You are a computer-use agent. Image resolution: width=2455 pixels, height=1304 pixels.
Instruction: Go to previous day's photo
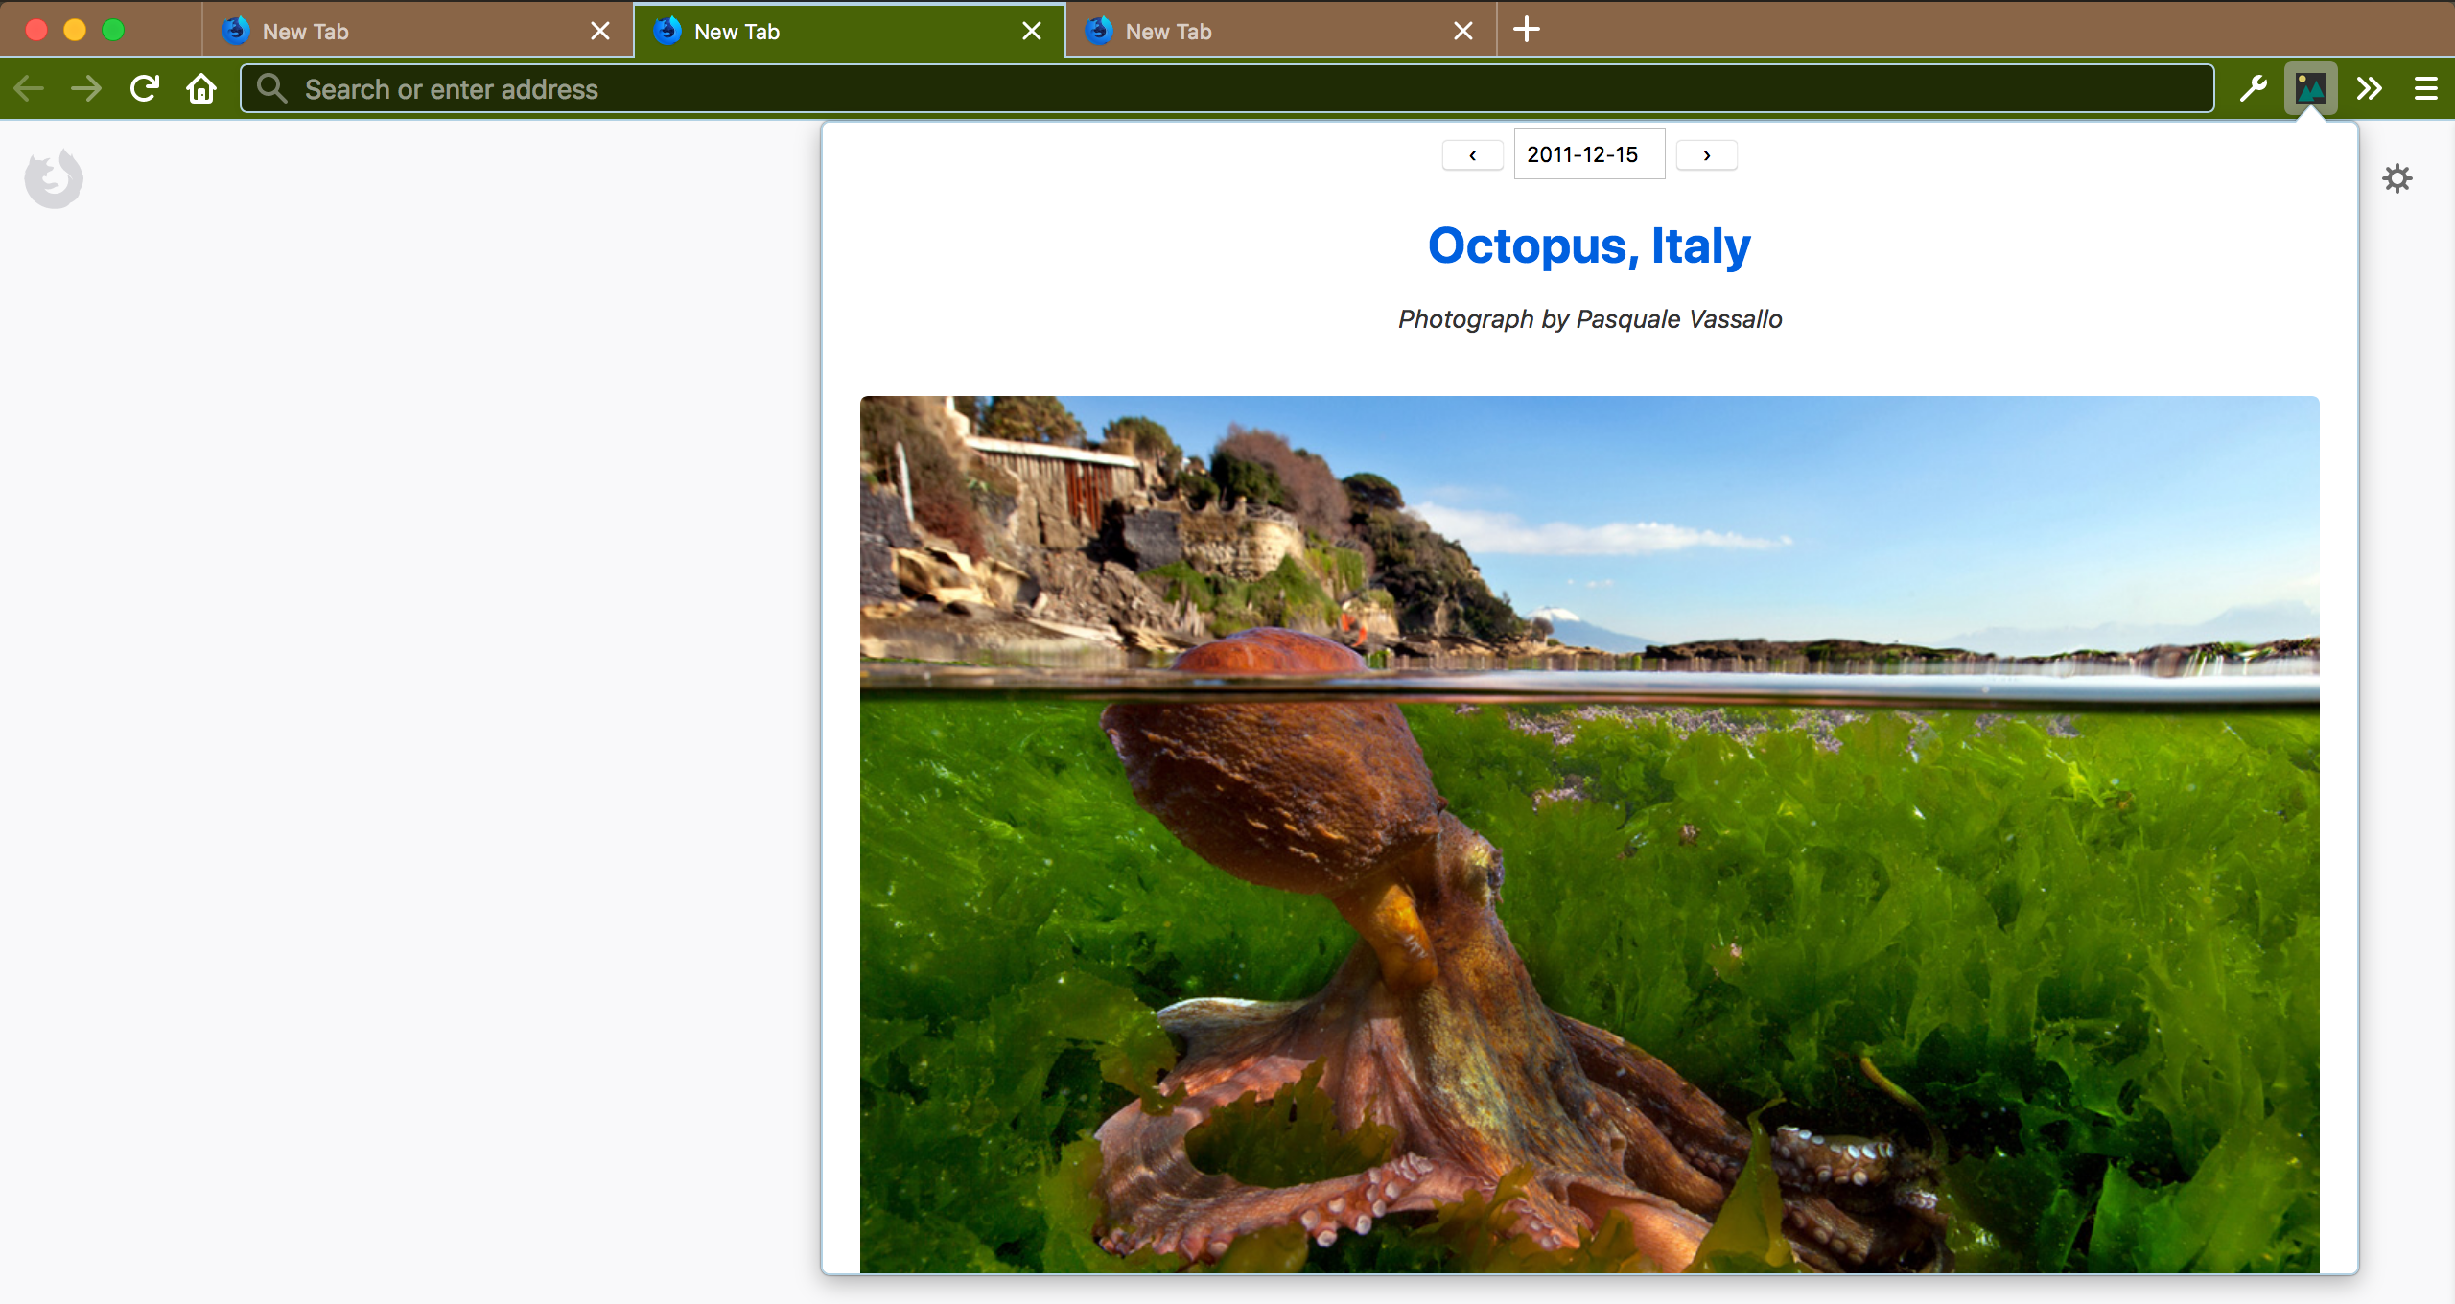1473,155
